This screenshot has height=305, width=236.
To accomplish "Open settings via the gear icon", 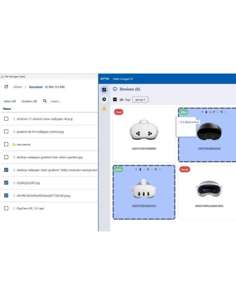I will [x=104, y=99].
